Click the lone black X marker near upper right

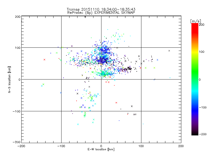tap(169, 51)
